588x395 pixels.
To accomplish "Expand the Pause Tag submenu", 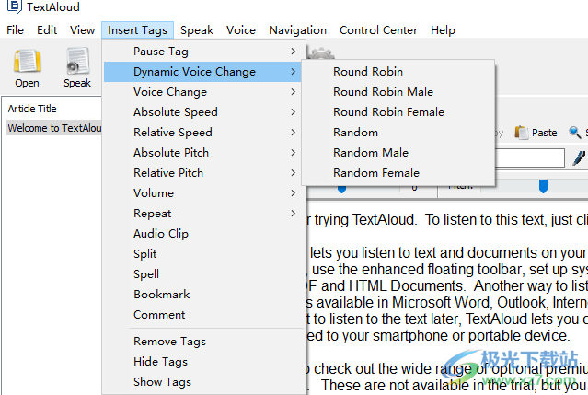I will point(202,52).
